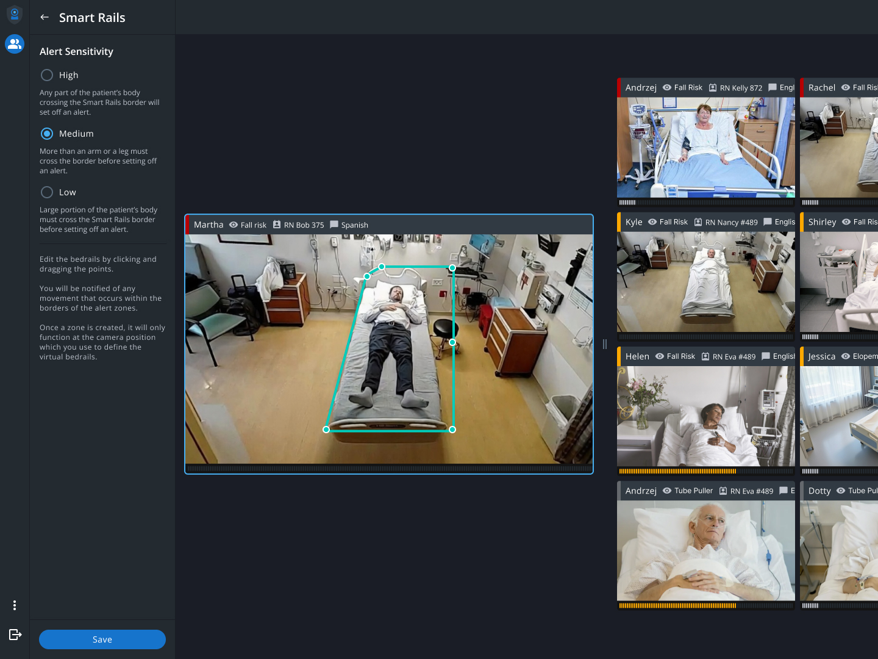This screenshot has height=659, width=878.
Task: Click Martha's patient name label
Action: tap(209, 225)
